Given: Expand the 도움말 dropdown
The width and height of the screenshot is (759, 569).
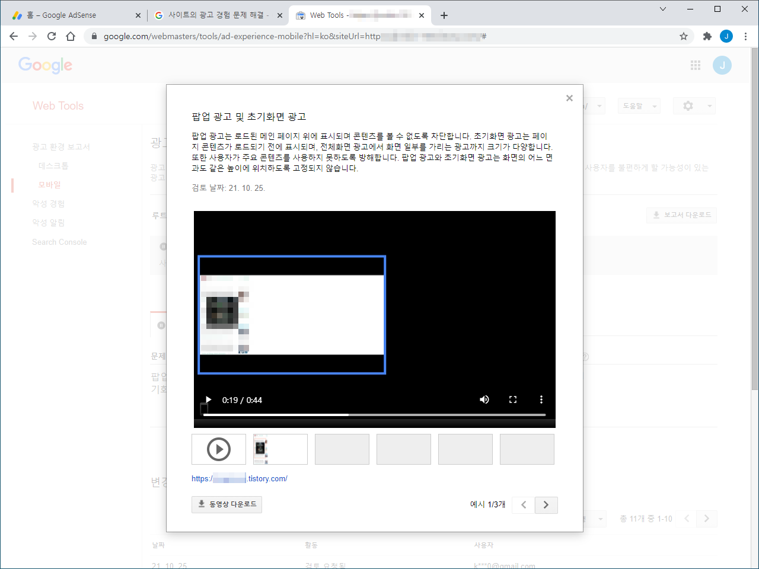Looking at the screenshot, I should point(639,106).
